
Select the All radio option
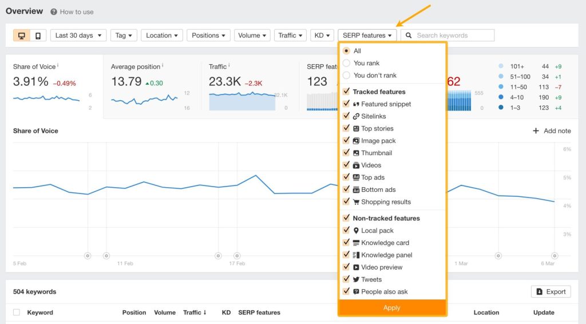click(x=346, y=51)
